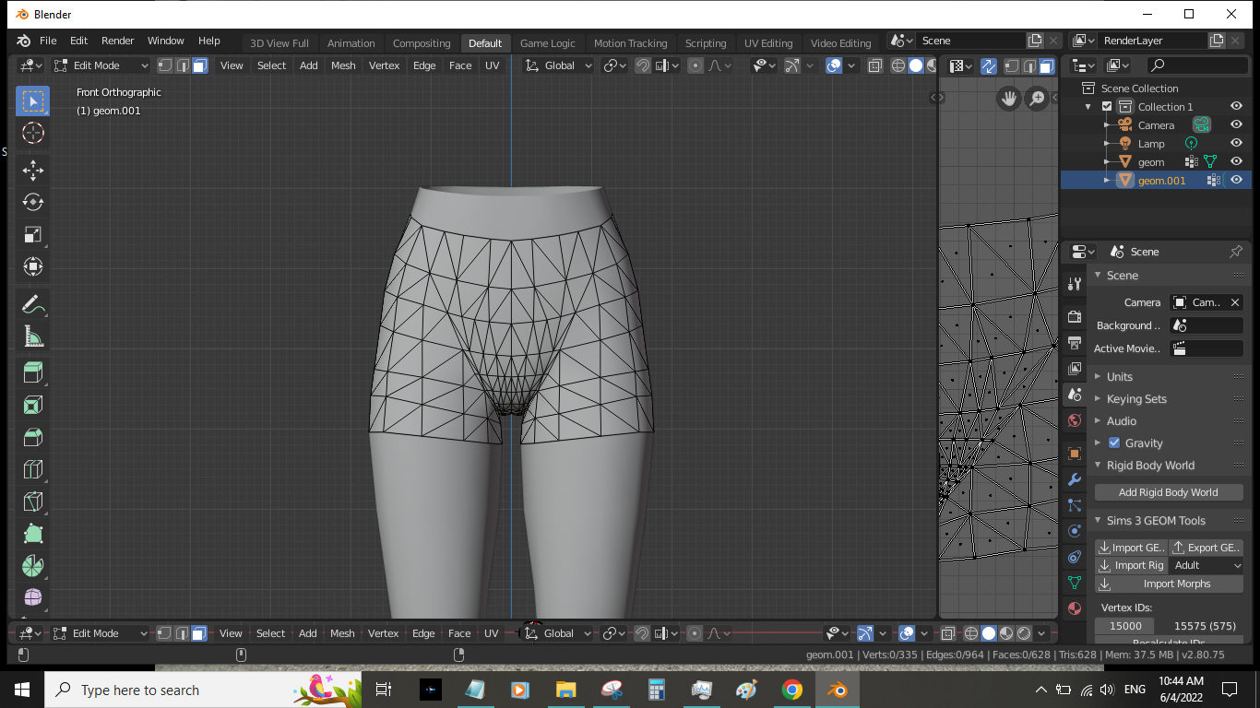This screenshot has width=1260, height=708.
Task: Uncheck the Collection 1 checkbox
Action: [1107, 107]
